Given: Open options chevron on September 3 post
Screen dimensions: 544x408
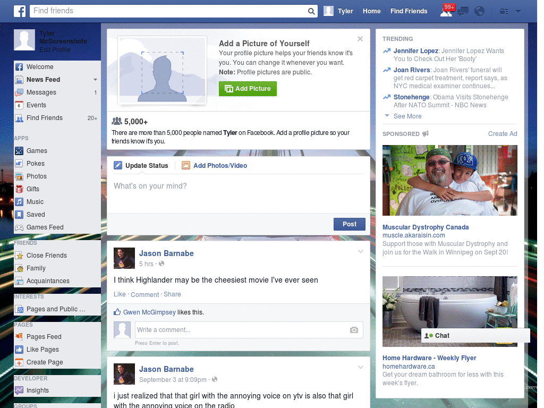Looking at the screenshot, I should point(361,367).
